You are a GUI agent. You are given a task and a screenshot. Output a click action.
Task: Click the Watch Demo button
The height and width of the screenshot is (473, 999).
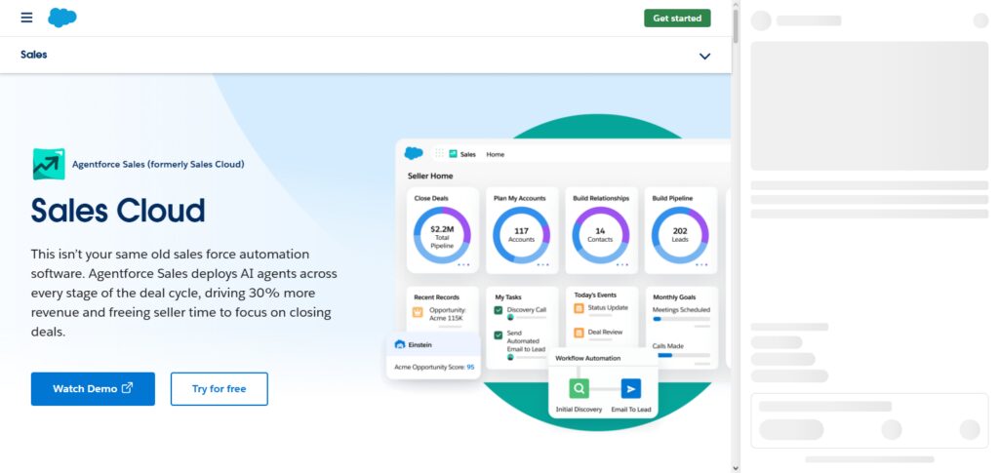coord(93,389)
